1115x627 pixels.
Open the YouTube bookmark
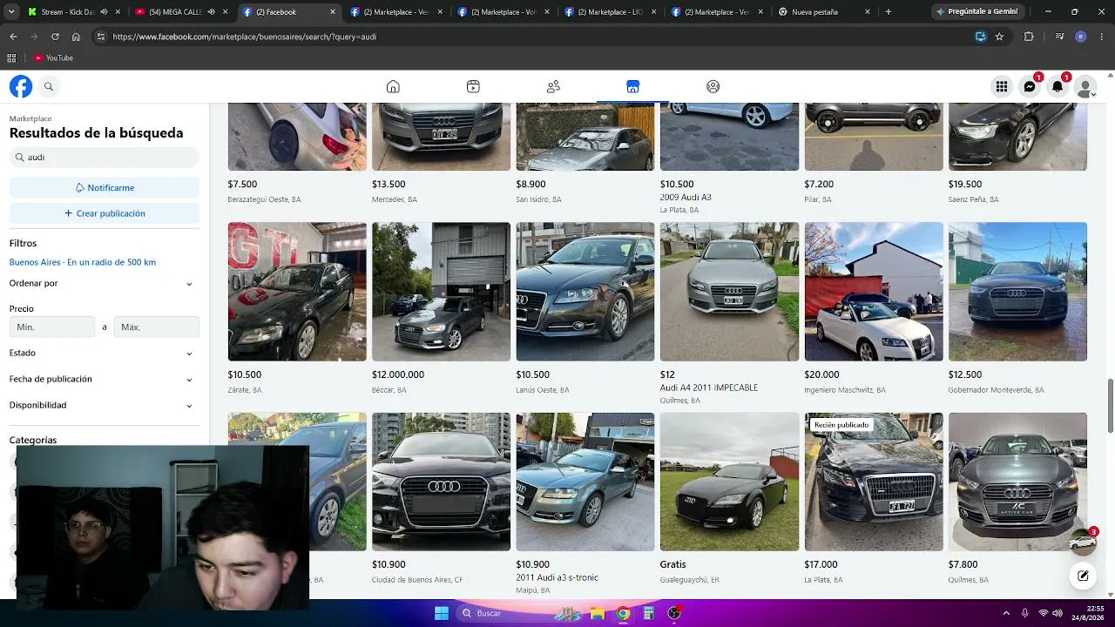[x=53, y=58]
